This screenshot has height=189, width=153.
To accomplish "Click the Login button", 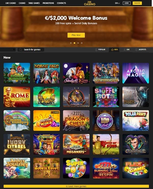I will coord(126,3).
